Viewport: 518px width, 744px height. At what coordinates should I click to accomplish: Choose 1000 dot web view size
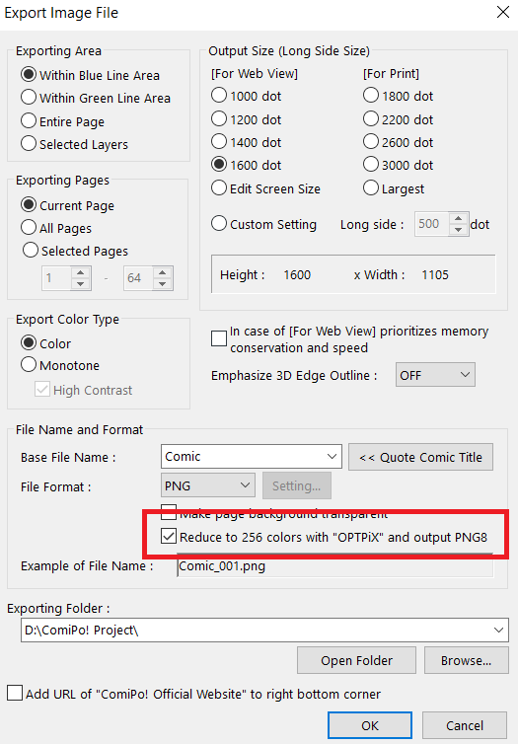click(x=219, y=95)
